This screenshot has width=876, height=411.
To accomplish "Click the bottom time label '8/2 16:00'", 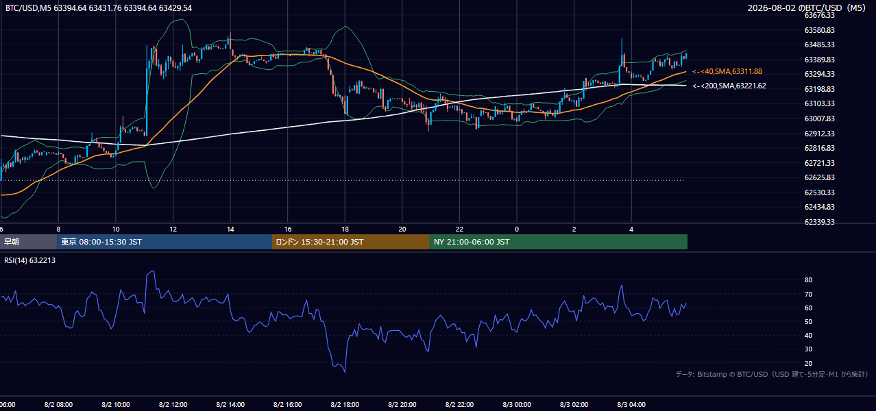I will coord(288,405).
